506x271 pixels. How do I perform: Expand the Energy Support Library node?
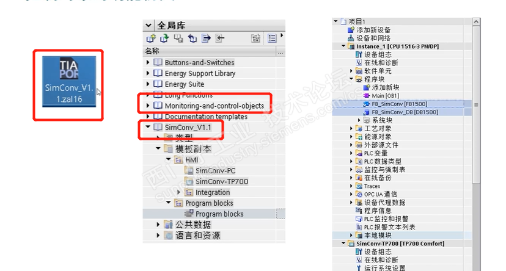(148, 73)
